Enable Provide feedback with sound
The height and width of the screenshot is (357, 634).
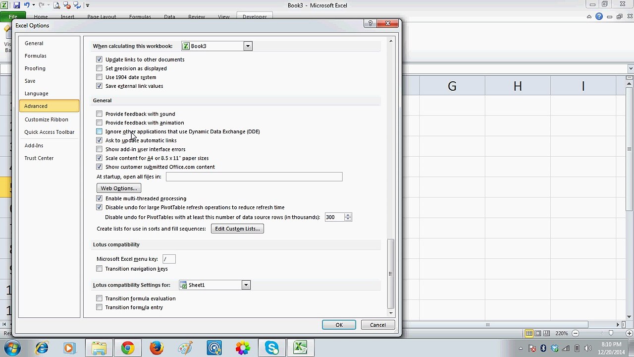[99, 114]
